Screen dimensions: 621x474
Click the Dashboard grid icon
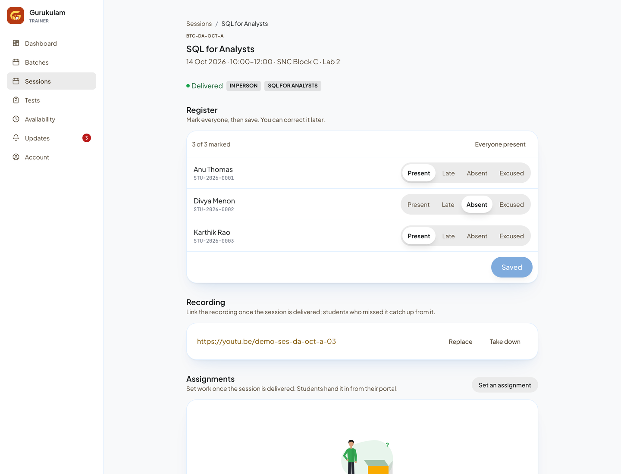[x=16, y=43]
